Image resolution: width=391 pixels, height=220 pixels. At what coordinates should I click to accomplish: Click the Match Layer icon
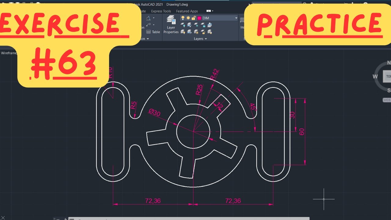coord(210,32)
